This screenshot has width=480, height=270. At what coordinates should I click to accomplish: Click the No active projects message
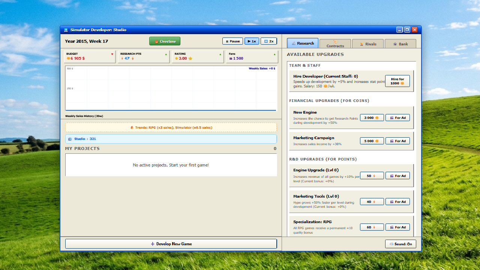coord(171,165)
